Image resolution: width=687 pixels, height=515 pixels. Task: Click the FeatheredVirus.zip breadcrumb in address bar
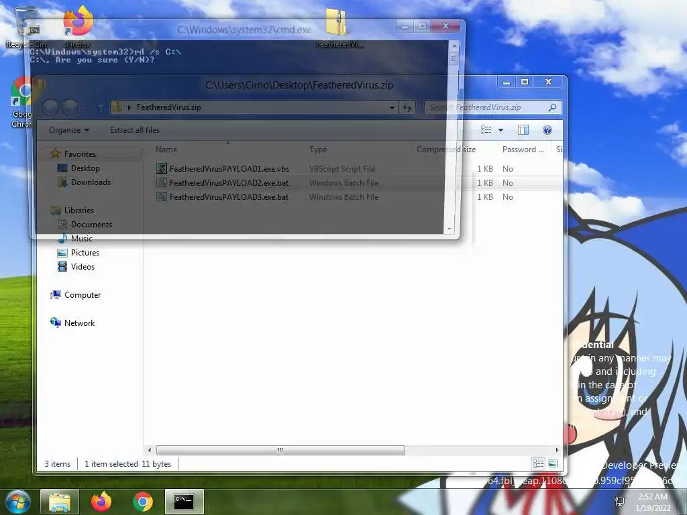tap(168, 107)
